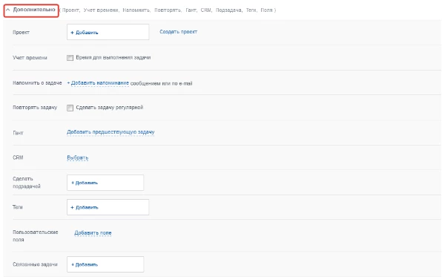This screenshot has height=277, width=445.
Task: Click Добавить предшествующую задачу link
Action: click(111, 132)
